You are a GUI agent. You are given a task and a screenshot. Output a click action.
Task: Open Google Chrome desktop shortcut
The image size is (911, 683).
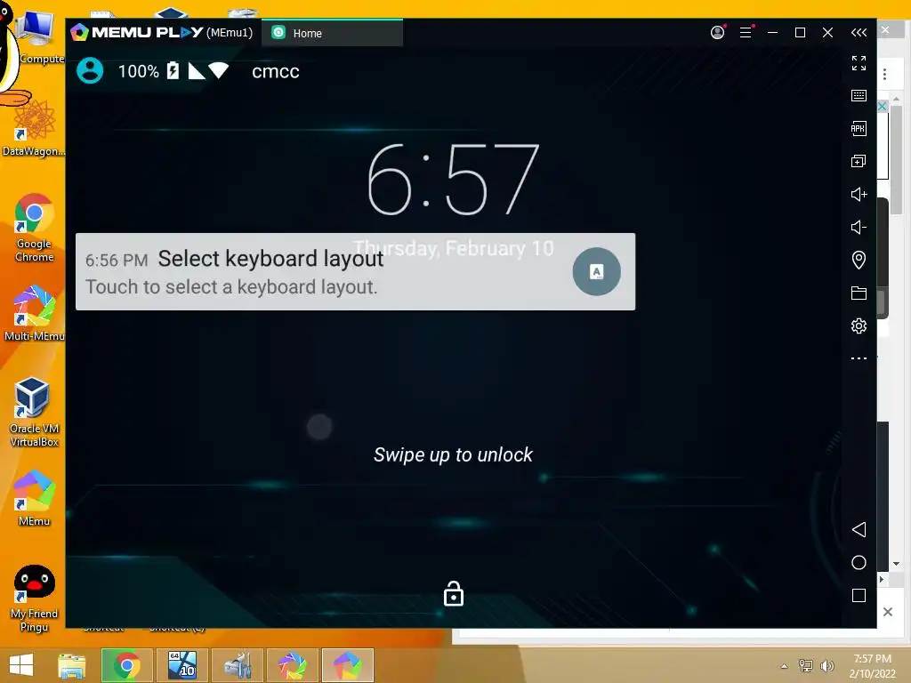tap(35, 228)
